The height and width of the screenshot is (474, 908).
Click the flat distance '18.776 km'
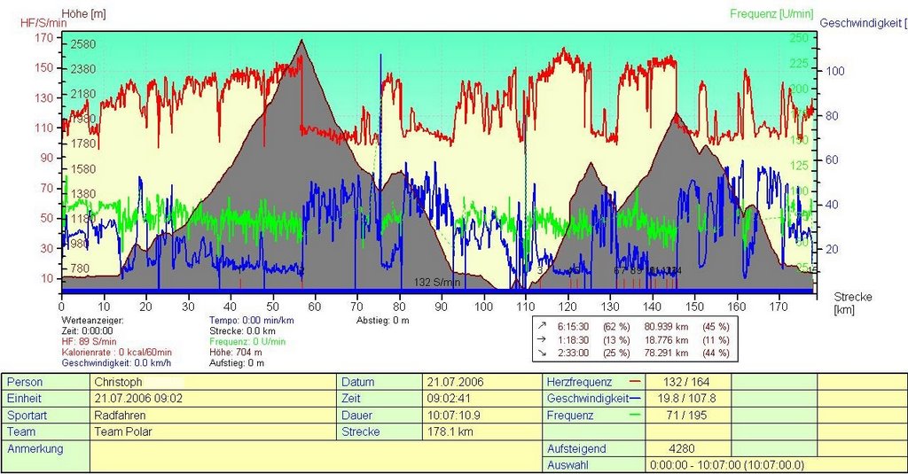tap(667, 339)
